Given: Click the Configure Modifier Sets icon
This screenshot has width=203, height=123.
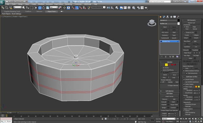Looking at the screenshot, I should pyautogui.click(x=177, y=57).
